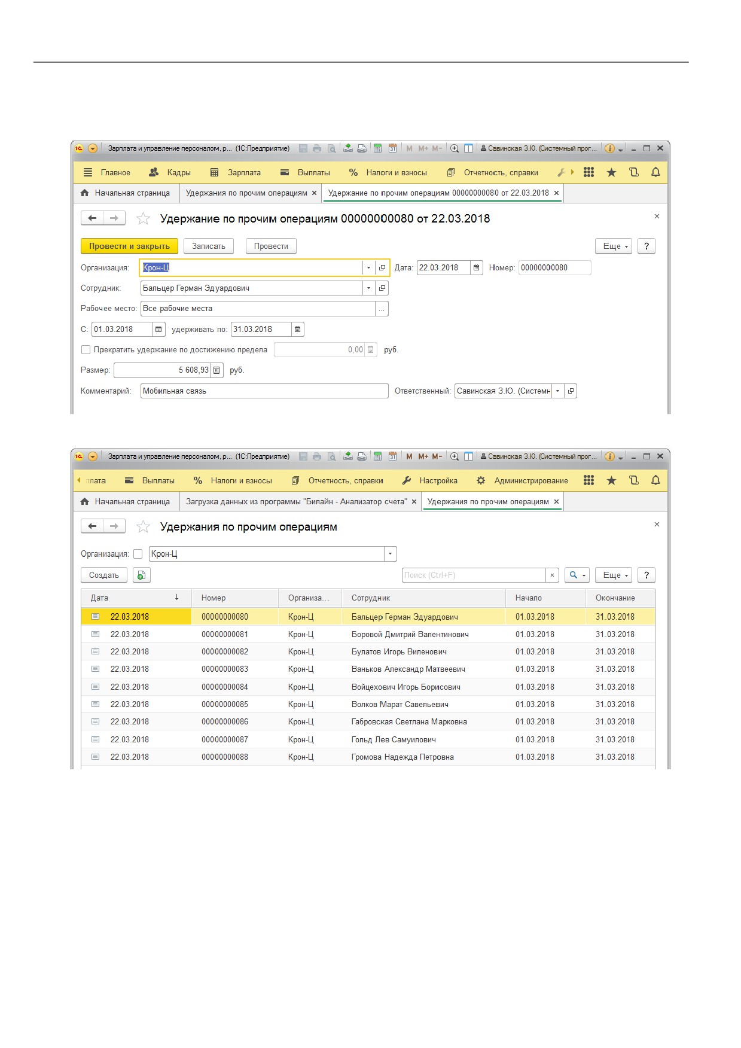Expand Ответственный dropdown arrow
The height and width of the screenshot is (1048, 741).
557,391
